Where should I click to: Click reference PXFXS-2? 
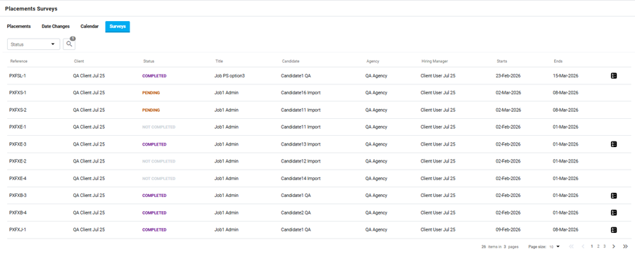(x=18, y=110)
